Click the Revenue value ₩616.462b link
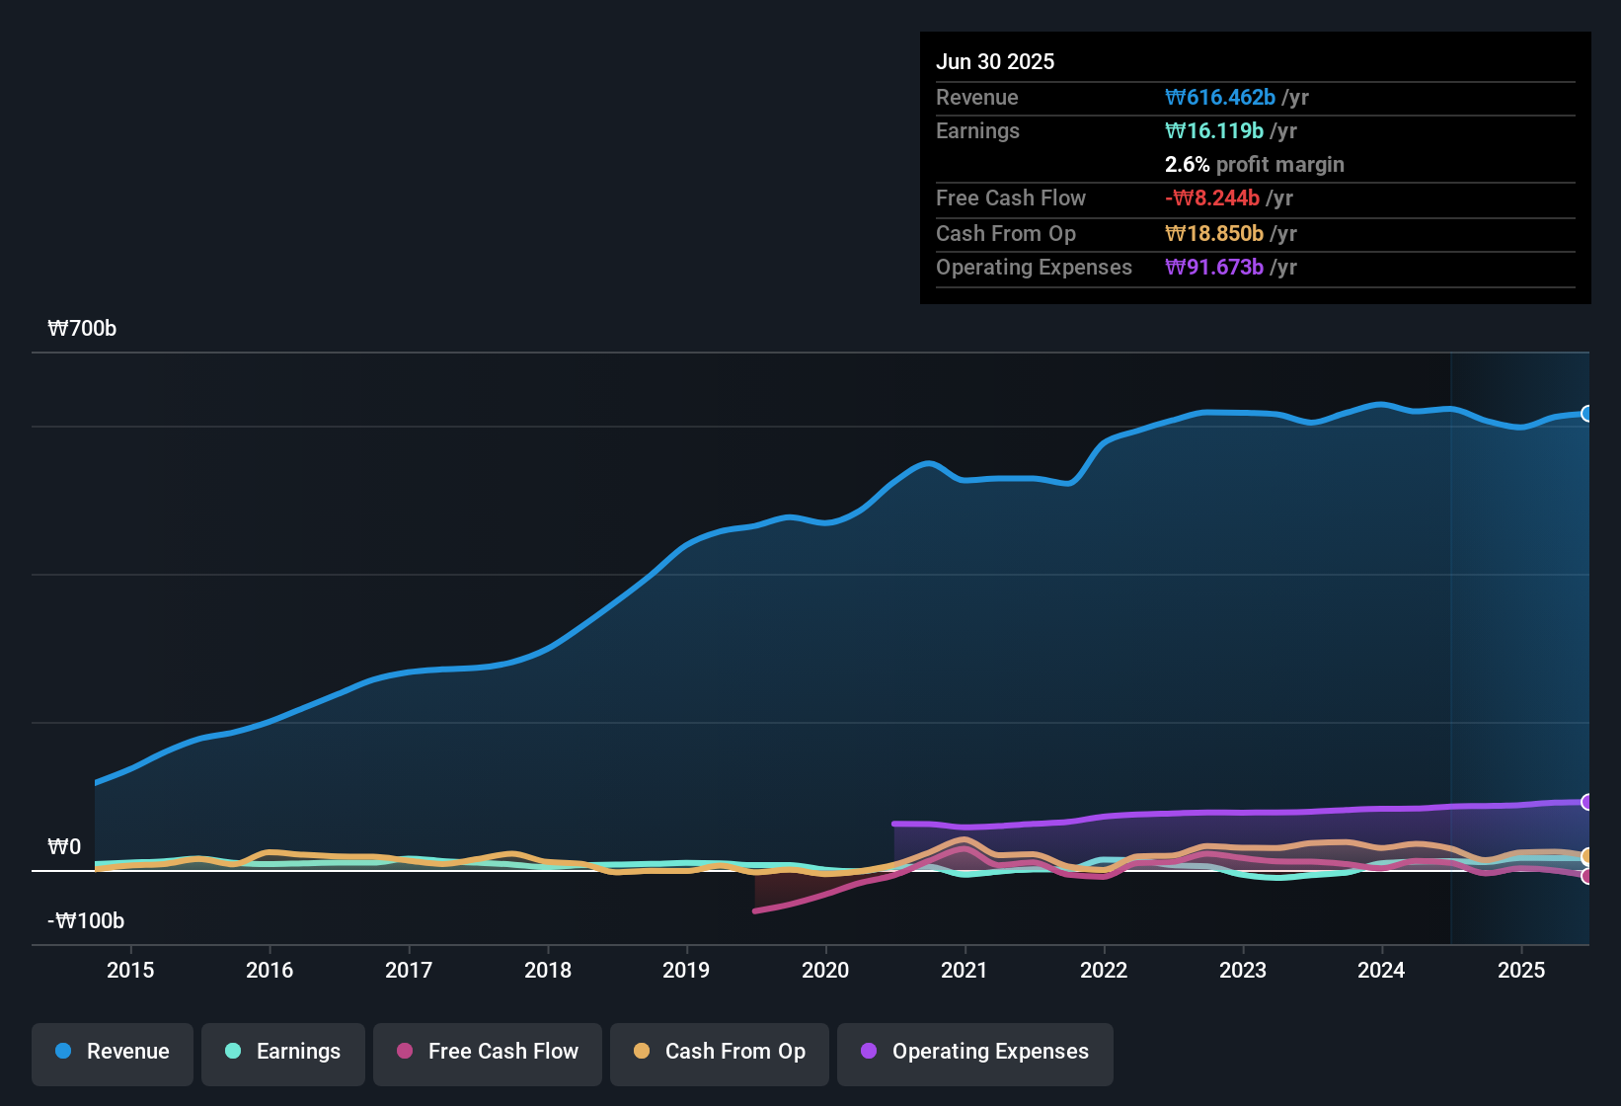Screen dimensions: 1621x1106 (x=1221, y=97)
